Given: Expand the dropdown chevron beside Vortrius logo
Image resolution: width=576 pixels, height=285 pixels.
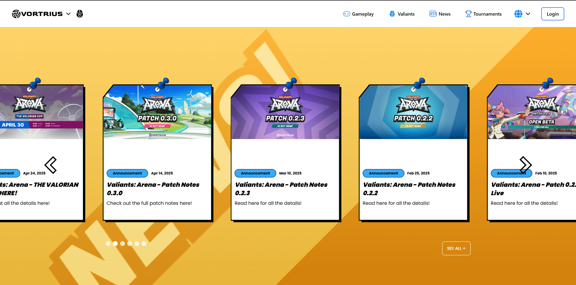Looking at the screenshot, I should pyautogui.click(x=68, y=14).
